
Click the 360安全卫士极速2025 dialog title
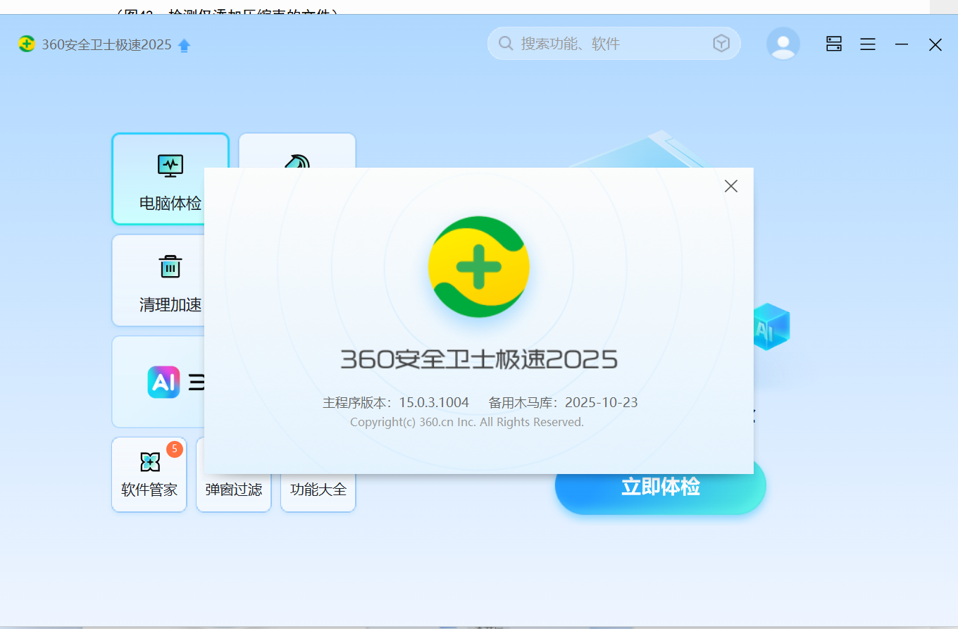click(x=479, y=359)
